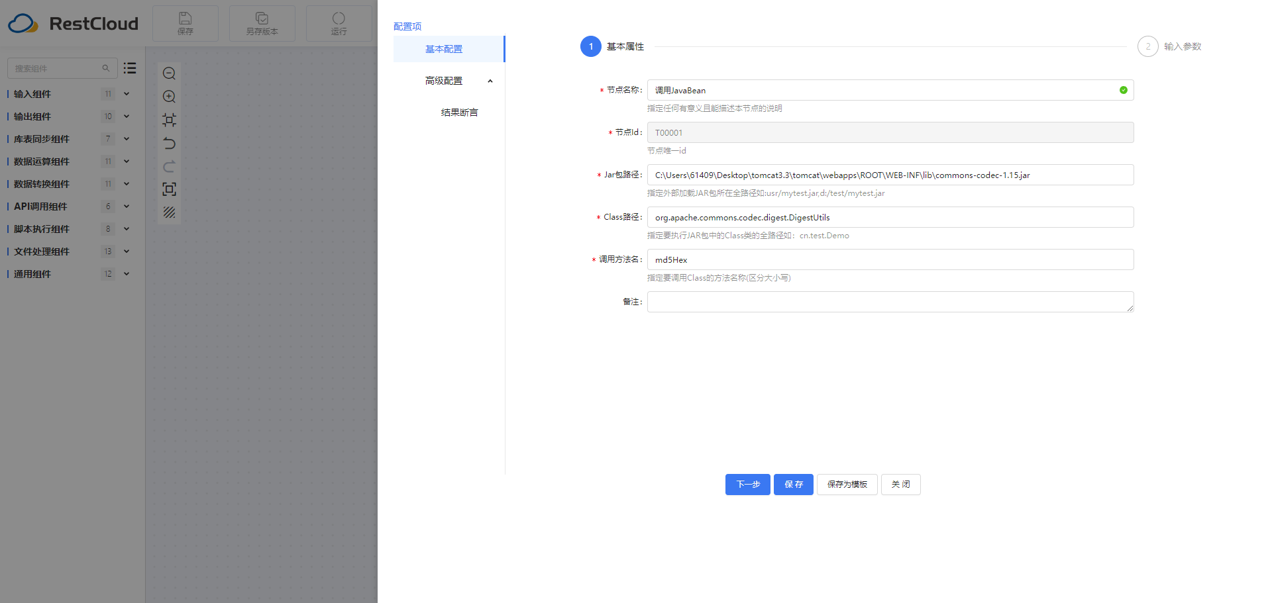Image resolution: width=1272 pixels, height=603 pixels.
Task: Click the blue 保存 button in dialog
Action: tap(794, 485)
